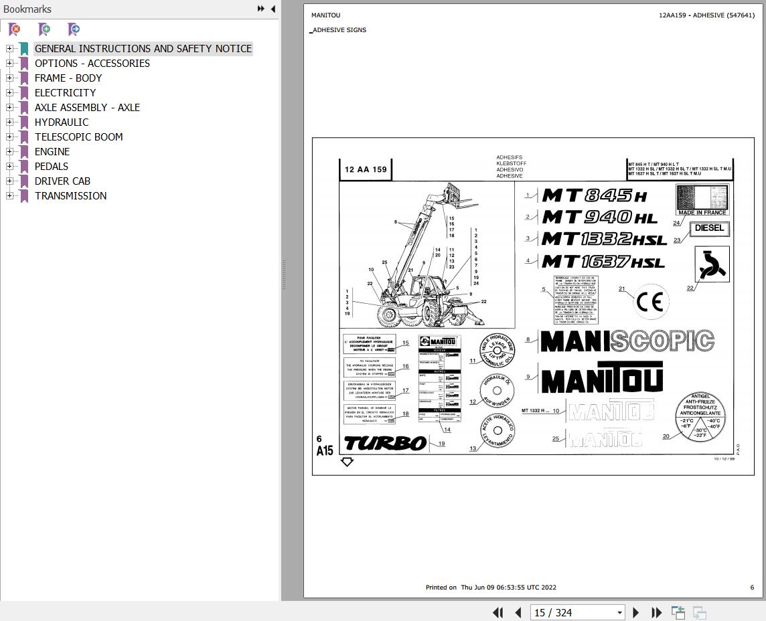Click the expand-all double arrow in Bookmarks header
Screen dimensions: 766x621
click(x=261, y=9)
